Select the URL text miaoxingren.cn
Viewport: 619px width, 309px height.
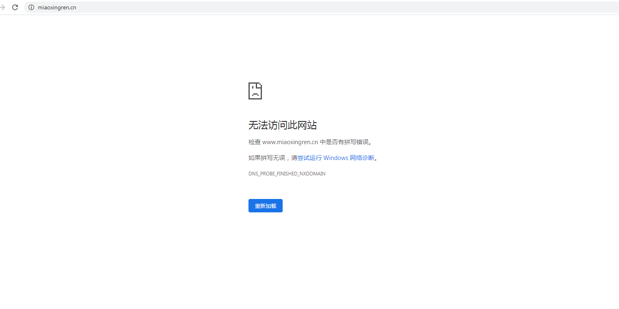pos(57,7)
